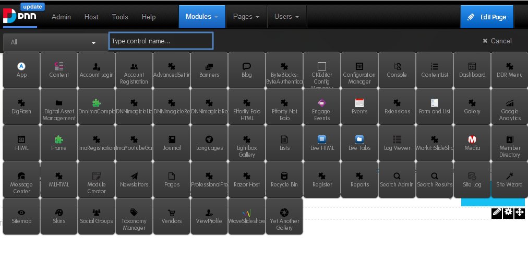Choose the Skins module tile
The image size is (528, 258).
[x=59, y=217]
